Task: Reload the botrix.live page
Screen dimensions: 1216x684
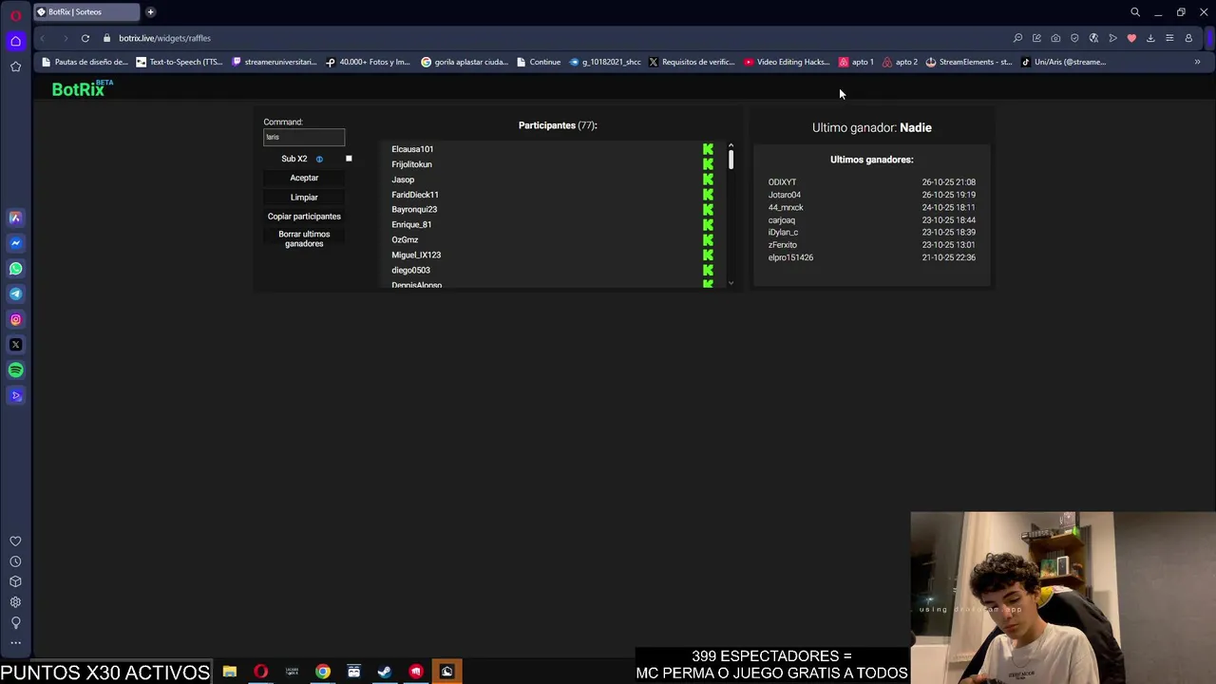Action: click(85, 38)
